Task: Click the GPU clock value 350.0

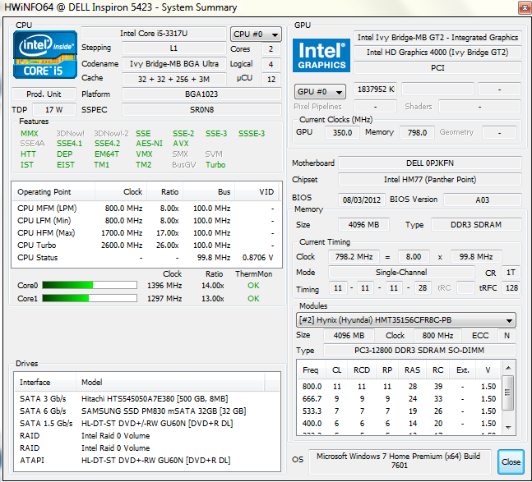Action: 342,132
